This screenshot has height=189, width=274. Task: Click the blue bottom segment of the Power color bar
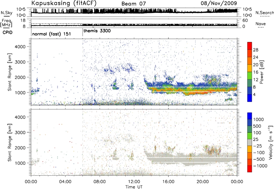(x=250, y=98)
